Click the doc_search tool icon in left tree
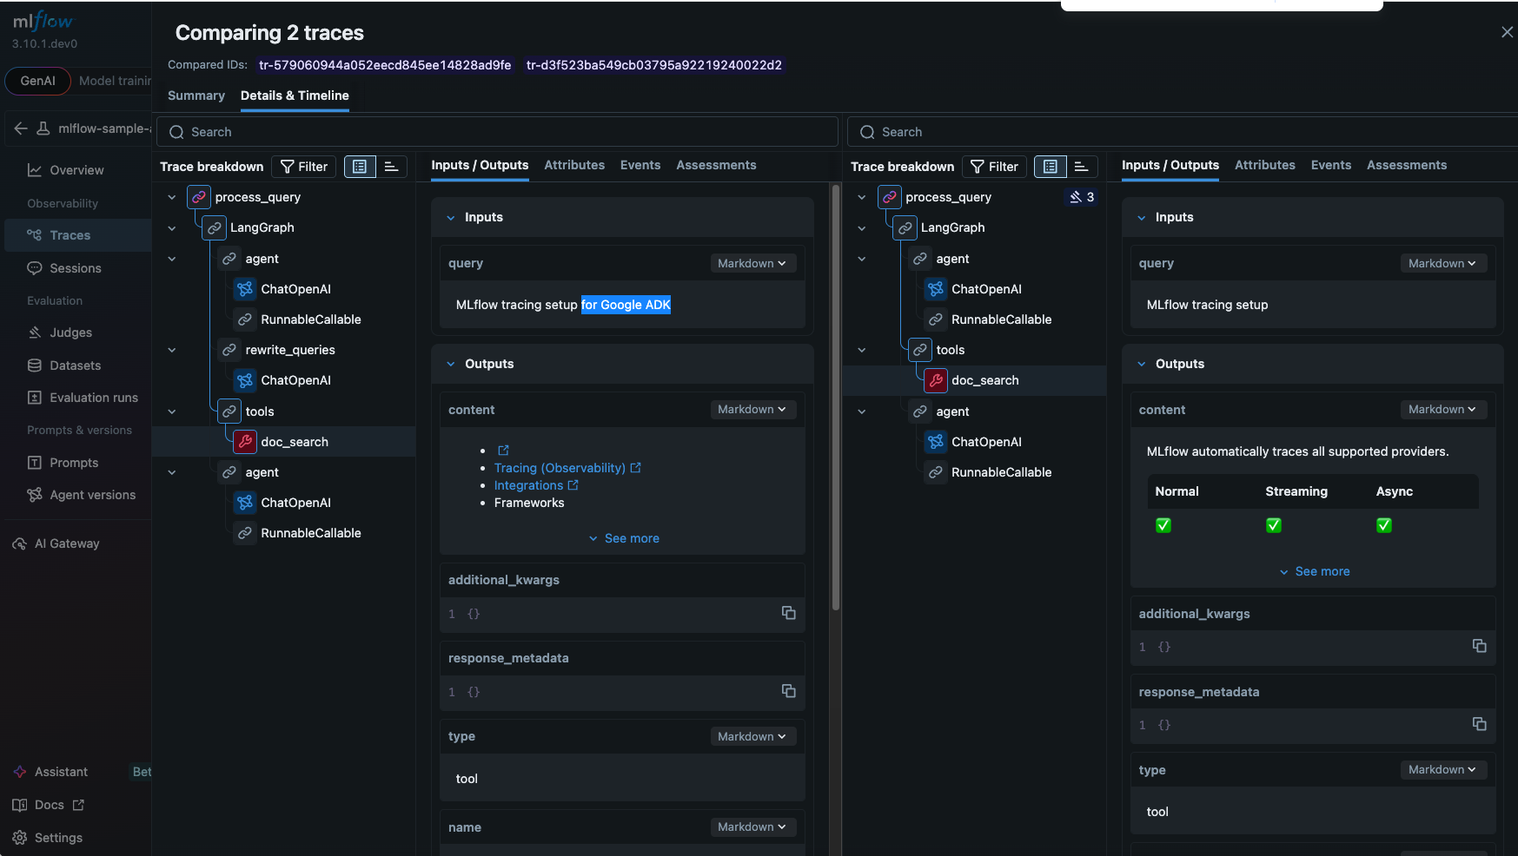The height and width of the screenshot is (856, 1518). tap(245, 442)
